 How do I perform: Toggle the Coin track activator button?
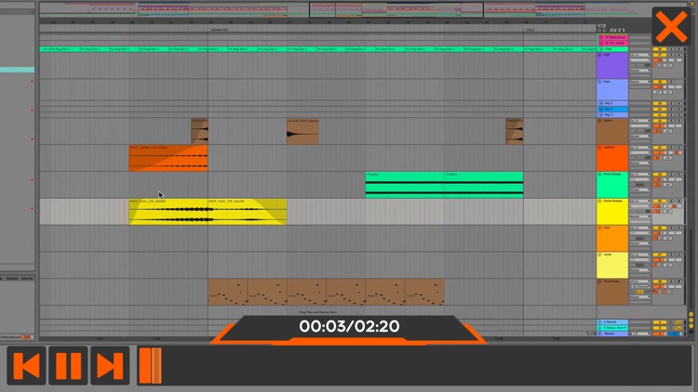pyautogui.click(x=660, y=228)
